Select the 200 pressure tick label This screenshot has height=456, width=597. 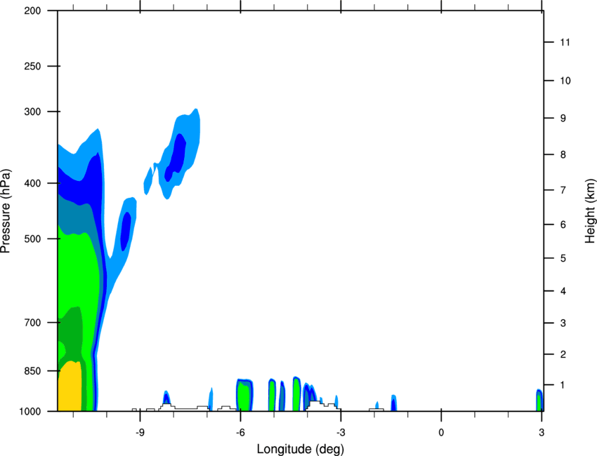(x=32, y=11)
